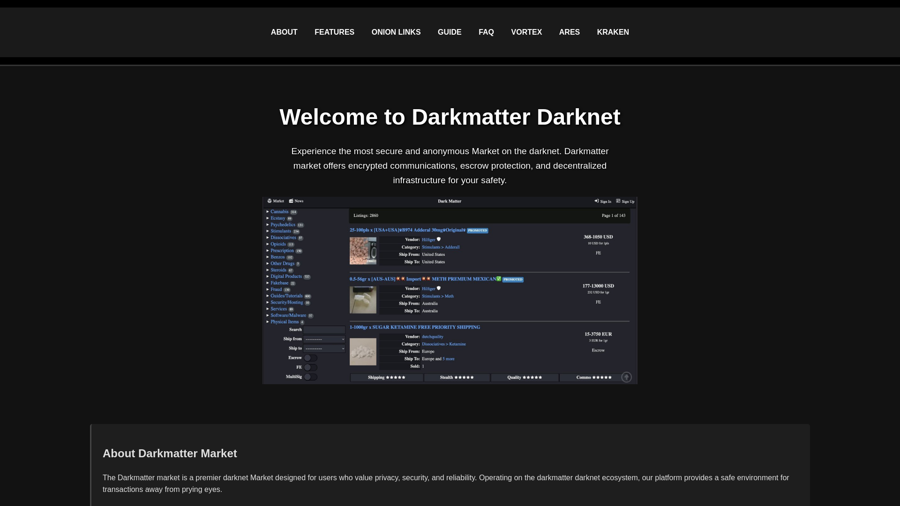The image size is (900, 506).
Task: Click the 'Listings: 2860' text
Action: coord(366,216)
